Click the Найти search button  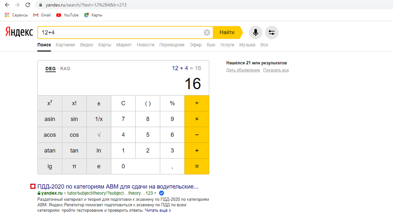click(x=228, y=32)
